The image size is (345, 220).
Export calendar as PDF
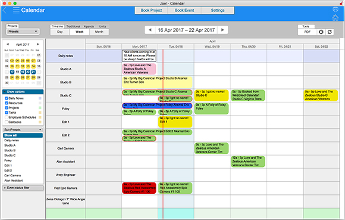308,32
